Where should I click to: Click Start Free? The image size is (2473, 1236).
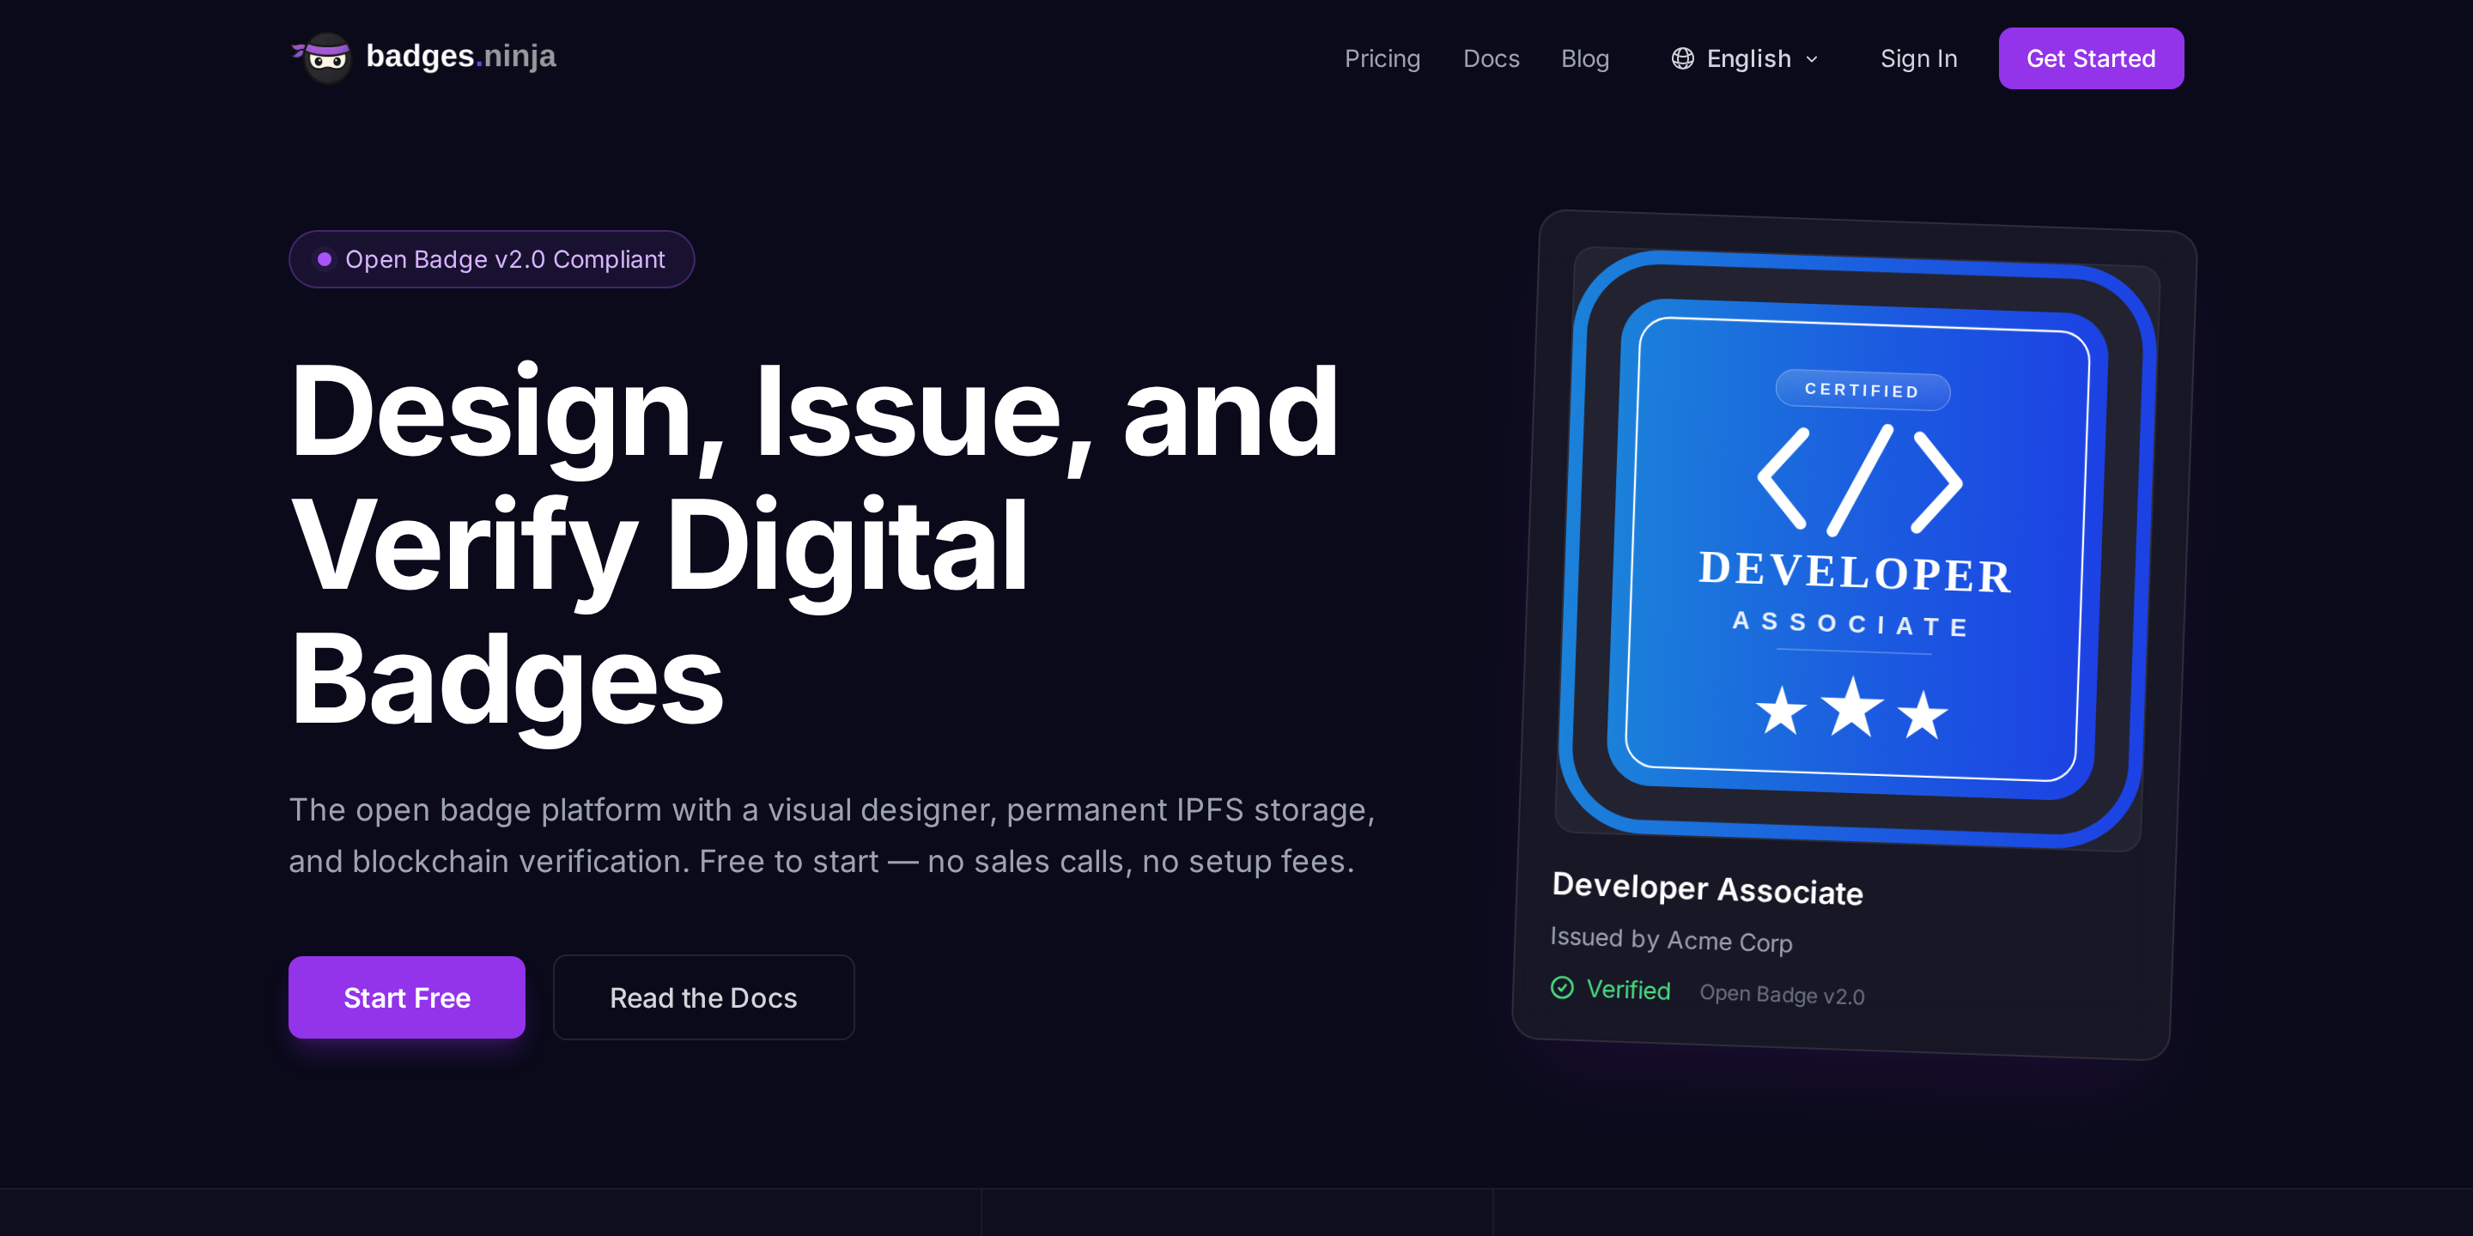[406, 997]
